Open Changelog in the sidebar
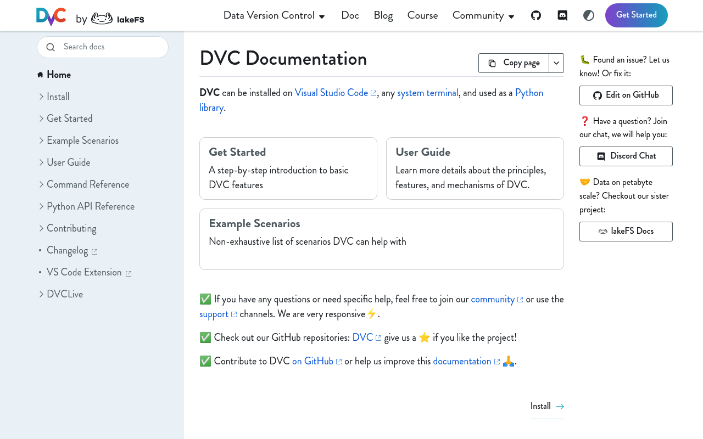 click(67, 250)
